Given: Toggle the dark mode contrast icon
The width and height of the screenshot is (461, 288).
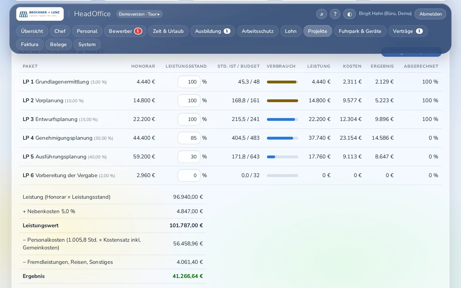Looking at the screenshot, I should point(349,14).
